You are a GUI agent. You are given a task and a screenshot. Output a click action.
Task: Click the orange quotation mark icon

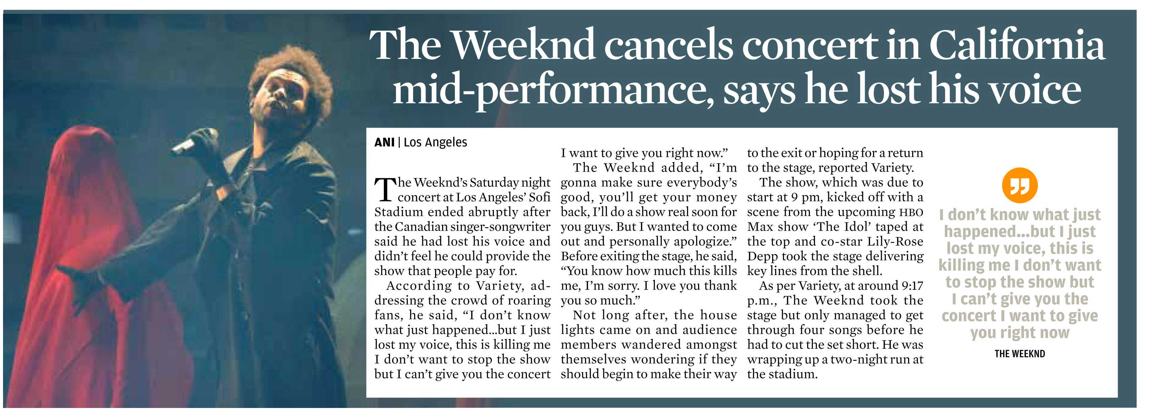[x=1020, y=185]
